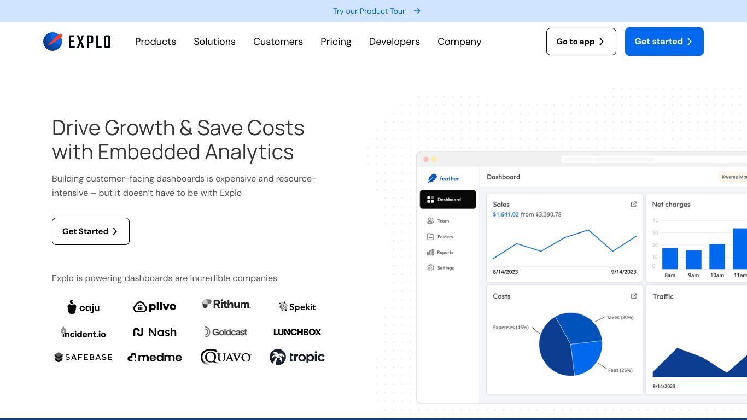The height and width of the screenshot is (420, 747).
Task: Click the Team people icon in preview sidebar
Action: (x=430, y=221)
